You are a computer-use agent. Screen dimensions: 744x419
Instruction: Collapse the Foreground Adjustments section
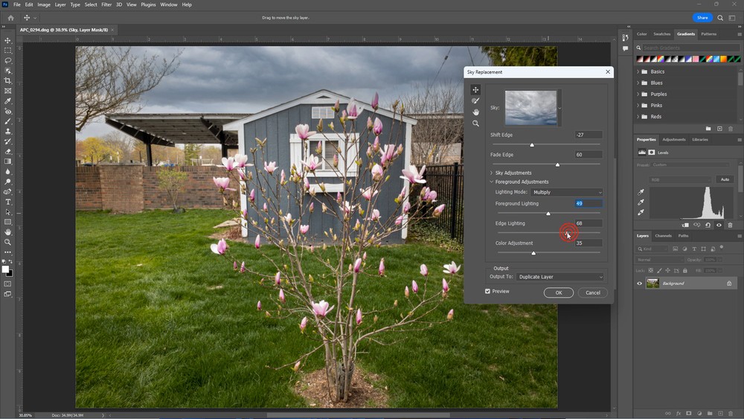[x=491, y=182]
